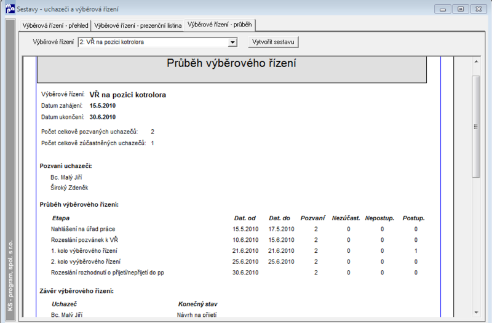Minimize the Sestavy window

click(443, 9)
